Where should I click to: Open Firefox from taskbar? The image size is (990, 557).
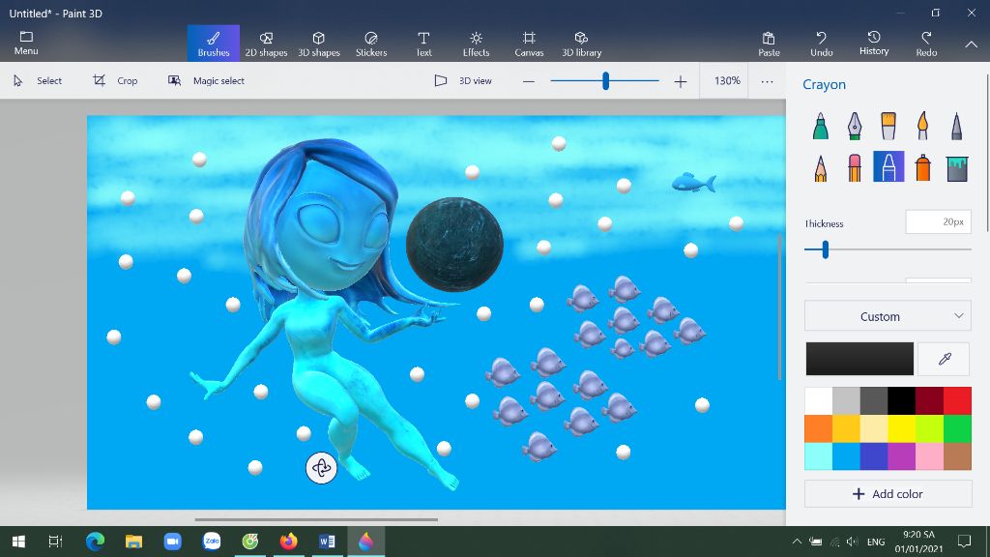(x=288, y=542)
